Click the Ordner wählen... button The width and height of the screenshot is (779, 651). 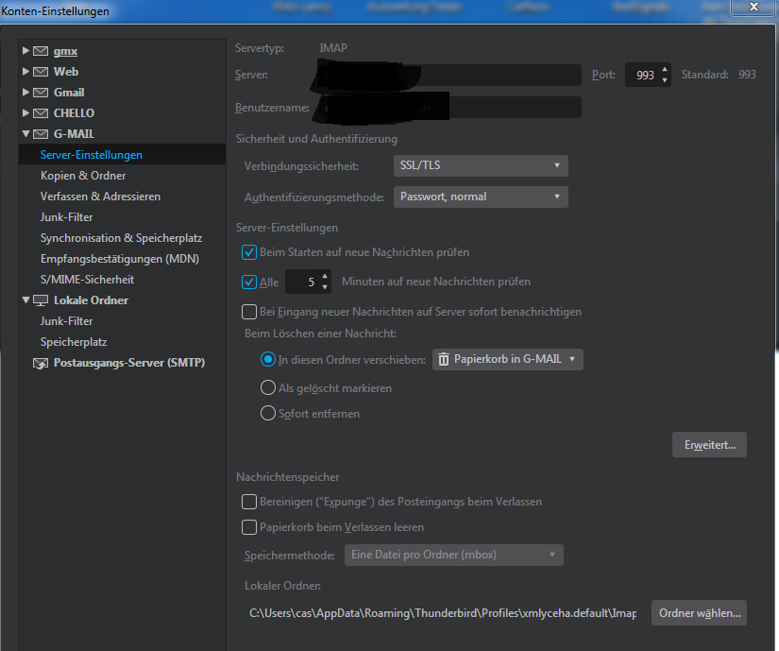pyautogui.click(x=699, y=613)
